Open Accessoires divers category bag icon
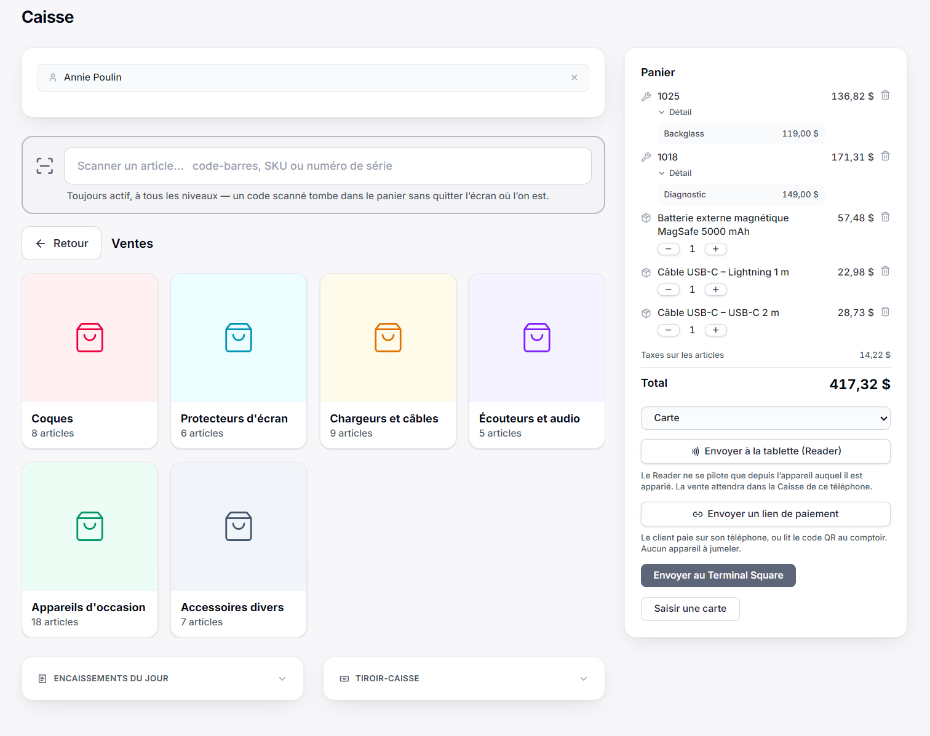Screen dimensions: 930x736 pyautogui.click(x=239, y=526)
